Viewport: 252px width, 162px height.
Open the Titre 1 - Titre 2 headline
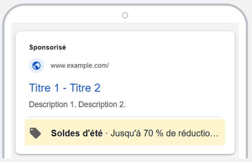pos(65,88)
